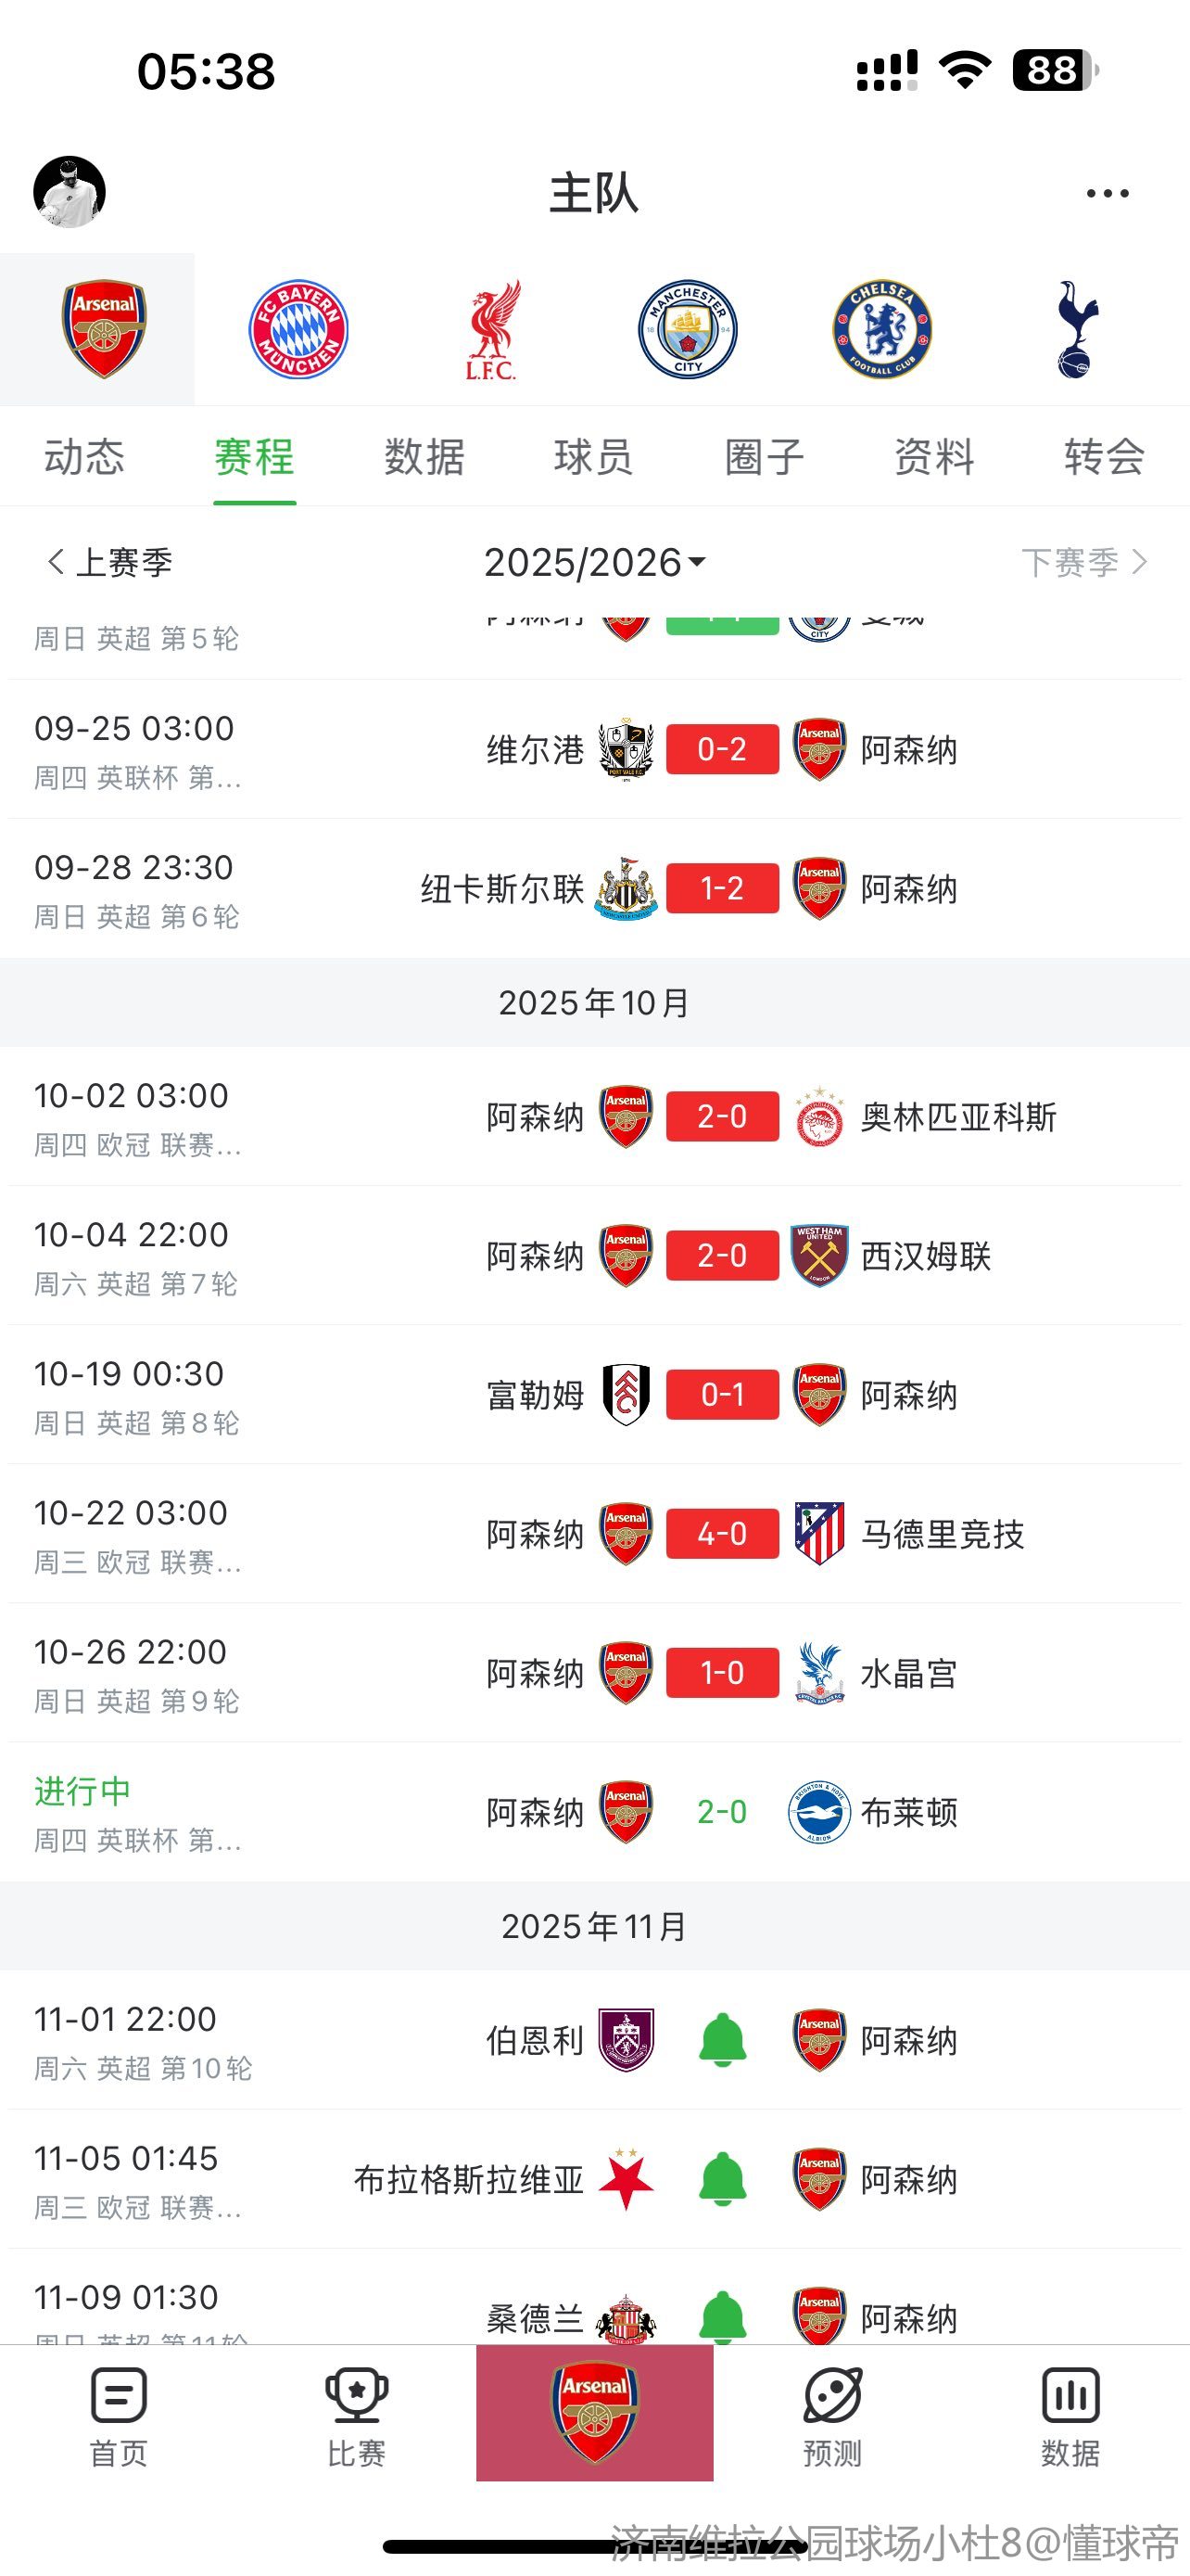Screen dimensions: 1190x2576
Task: Select the Tottenham team crest
Action: click(x=1077, y=329)
